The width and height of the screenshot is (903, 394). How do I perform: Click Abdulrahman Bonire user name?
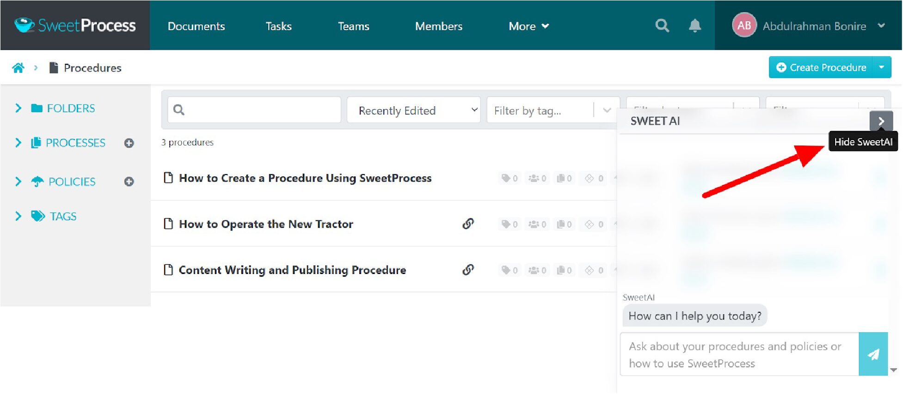tap(814, 26)
